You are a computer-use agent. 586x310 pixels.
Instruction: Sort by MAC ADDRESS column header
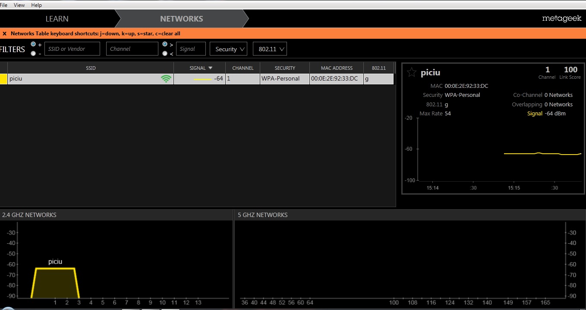[x=337, y=68]
